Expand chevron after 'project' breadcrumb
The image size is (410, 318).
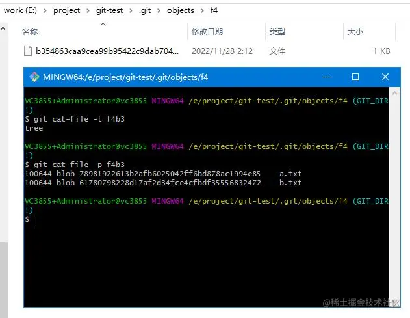[x=88, y=11]
